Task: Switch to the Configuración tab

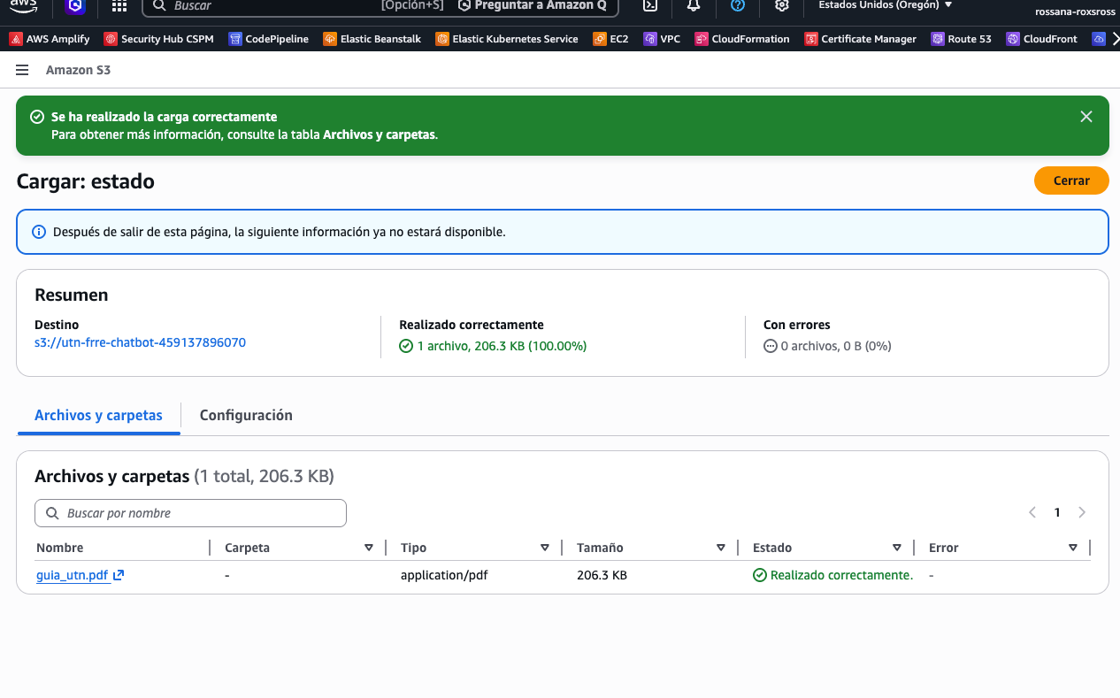Action: pos(246,415)
